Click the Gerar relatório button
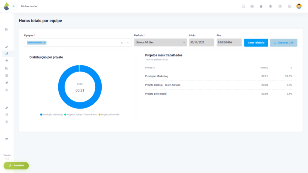The image size is (308, 173). [x=256, y=43]
